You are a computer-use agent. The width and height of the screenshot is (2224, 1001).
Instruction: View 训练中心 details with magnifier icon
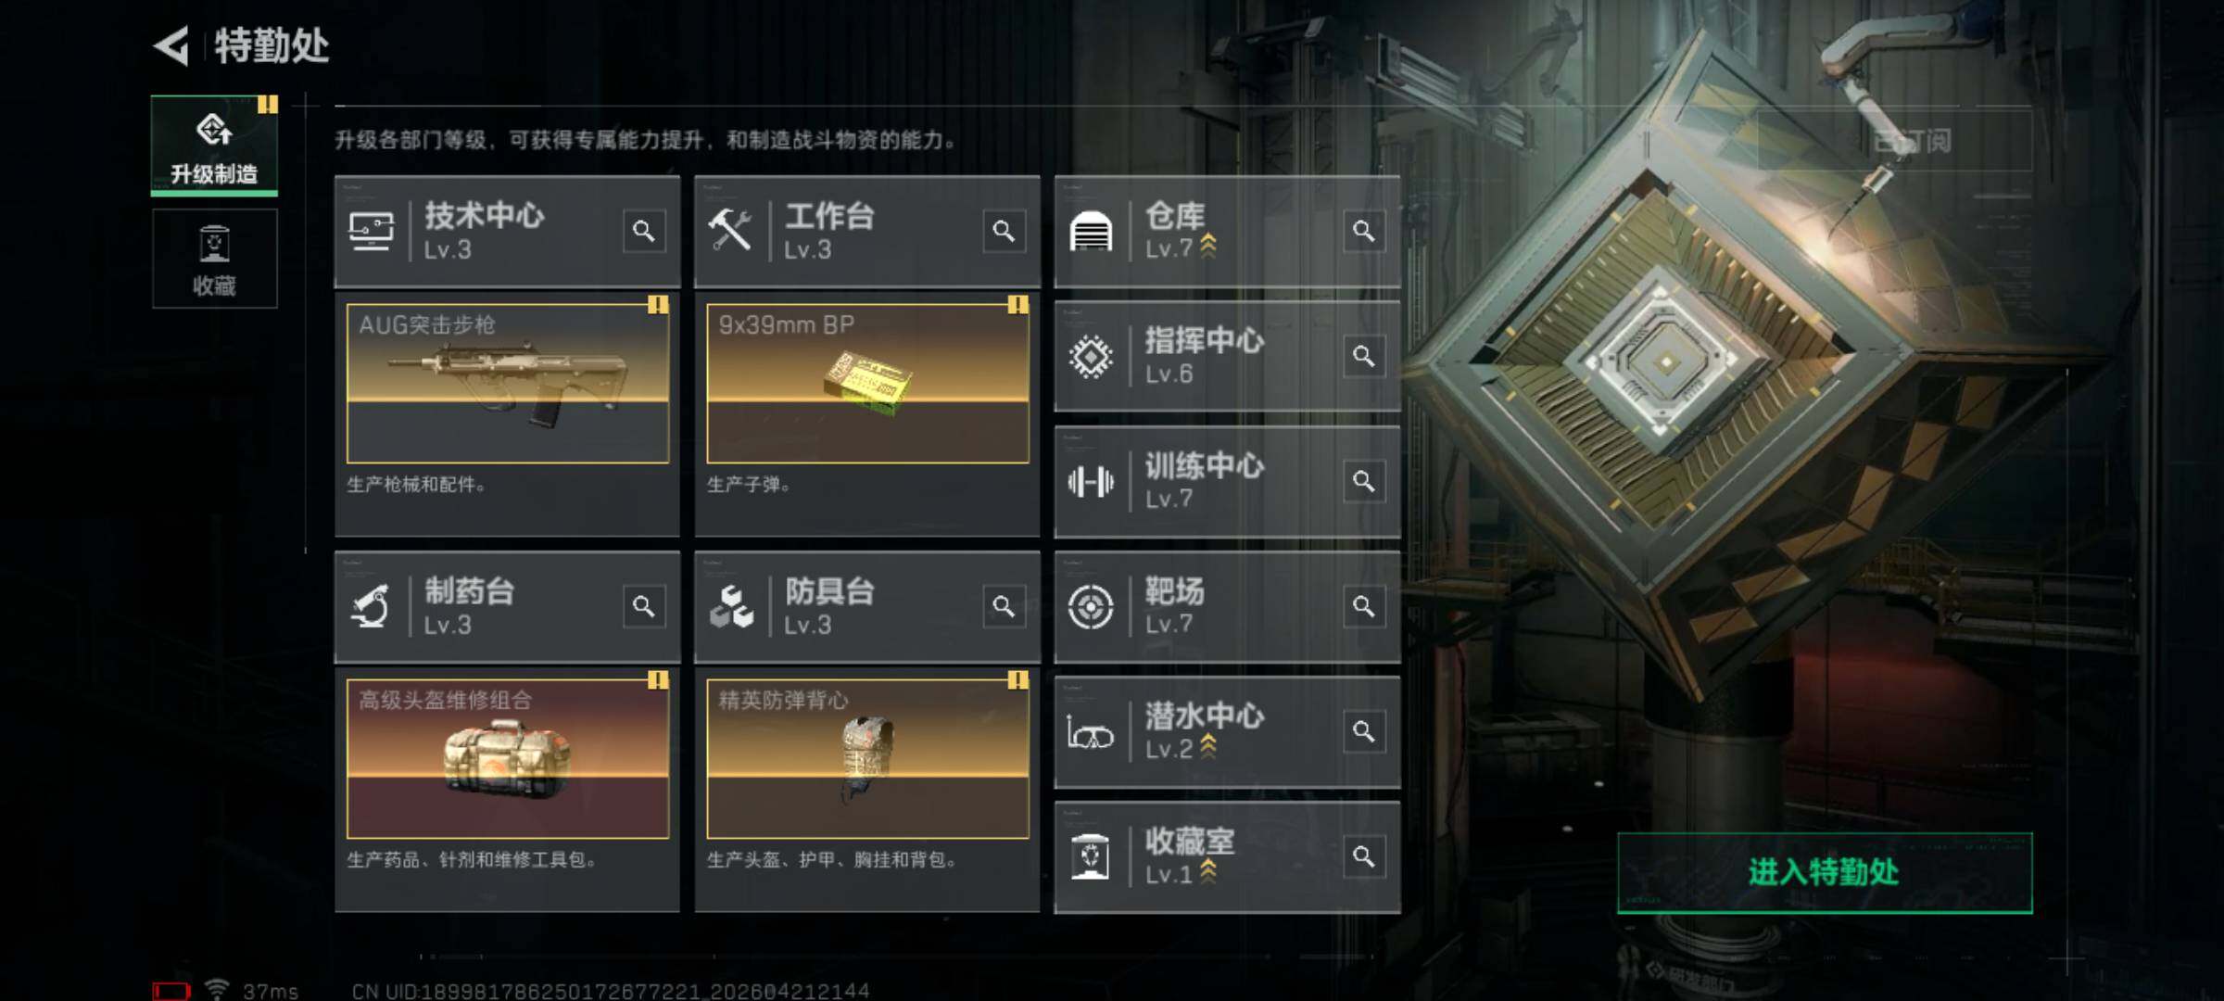coord(1364,481)
